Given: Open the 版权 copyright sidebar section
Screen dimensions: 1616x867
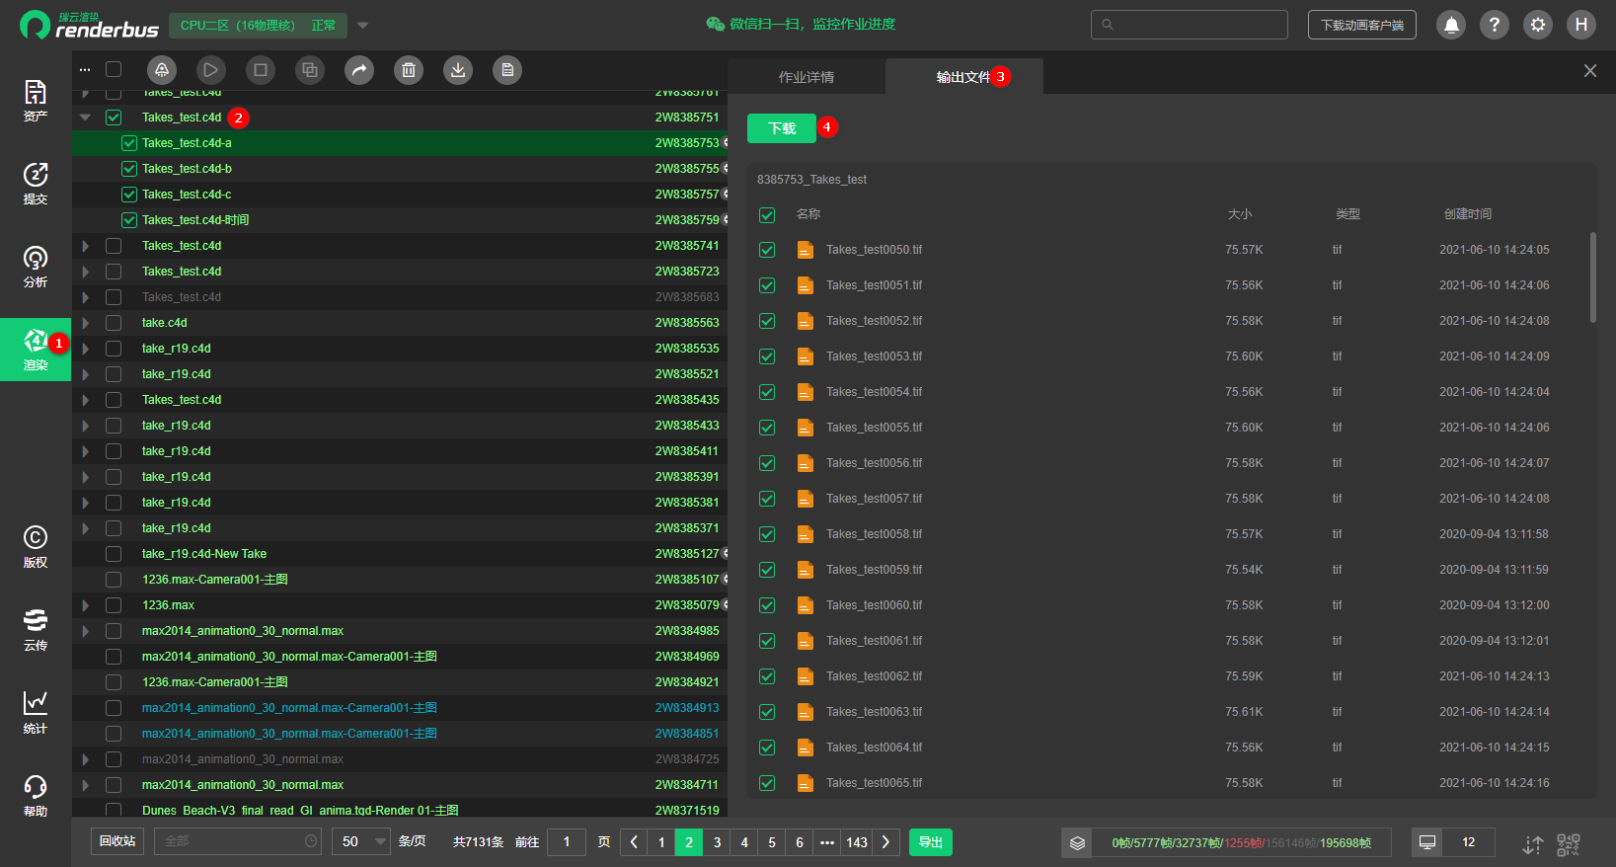Looking at the screenshot, I should (36, 547).
